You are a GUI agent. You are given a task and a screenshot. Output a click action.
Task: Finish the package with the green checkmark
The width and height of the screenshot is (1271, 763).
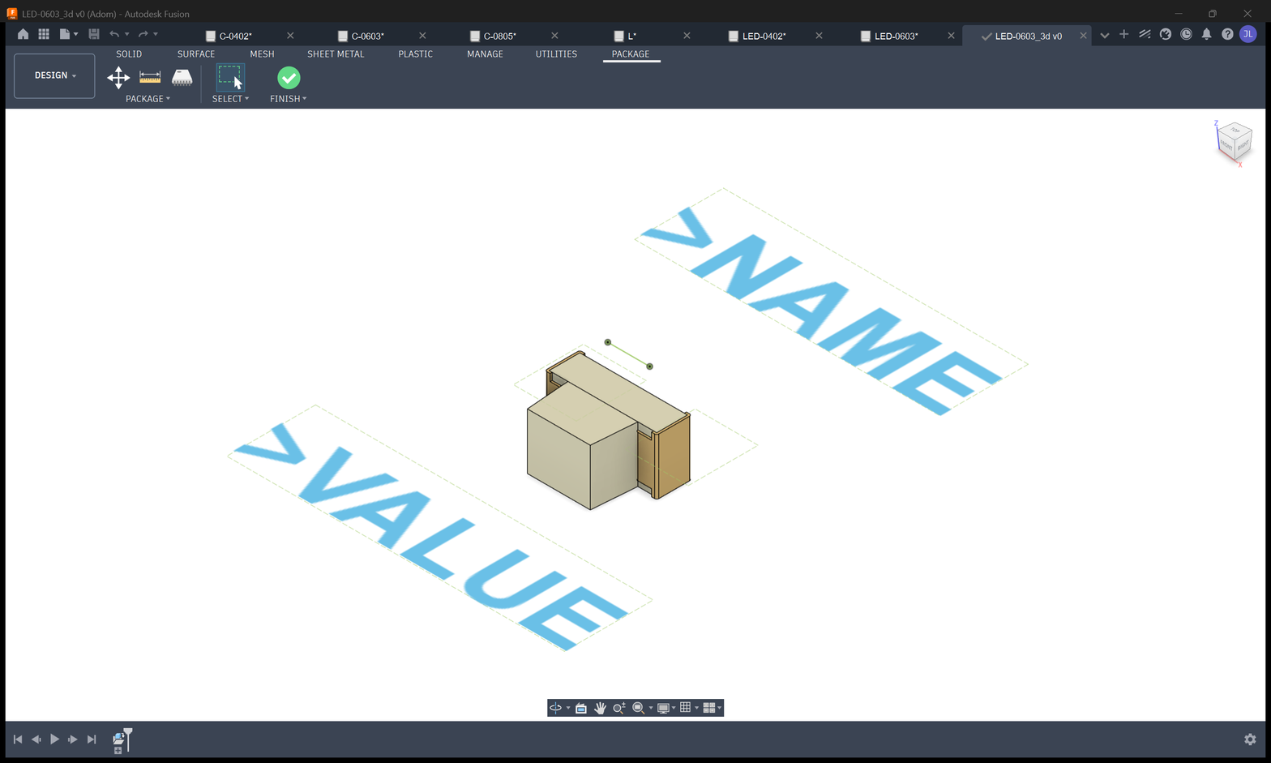(x=289, y=78)
